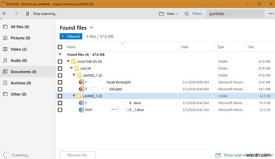275x159 pixels.
Task: Click the Archives zip icon
Action: pyautogui.click(x=5, y=83)
